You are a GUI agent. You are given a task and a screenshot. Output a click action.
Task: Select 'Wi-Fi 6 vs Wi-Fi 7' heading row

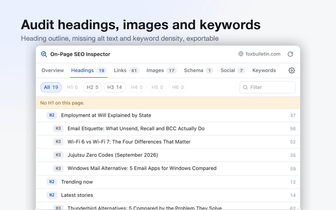(168, 142)
